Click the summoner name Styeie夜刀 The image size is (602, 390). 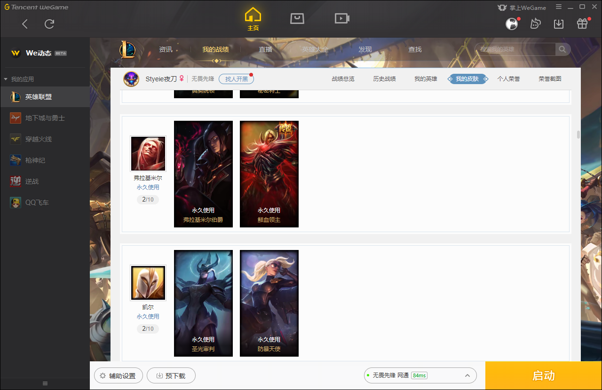click(161, 79)
